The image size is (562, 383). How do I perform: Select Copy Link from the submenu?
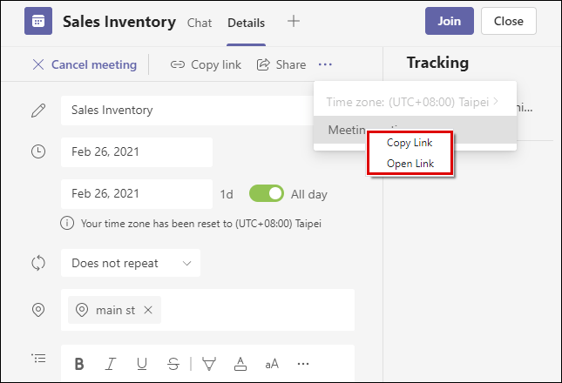pyautogui.click(x=410, y=143)
